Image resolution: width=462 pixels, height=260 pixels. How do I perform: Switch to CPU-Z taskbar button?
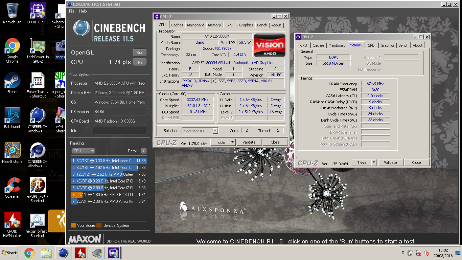point(113,253)
